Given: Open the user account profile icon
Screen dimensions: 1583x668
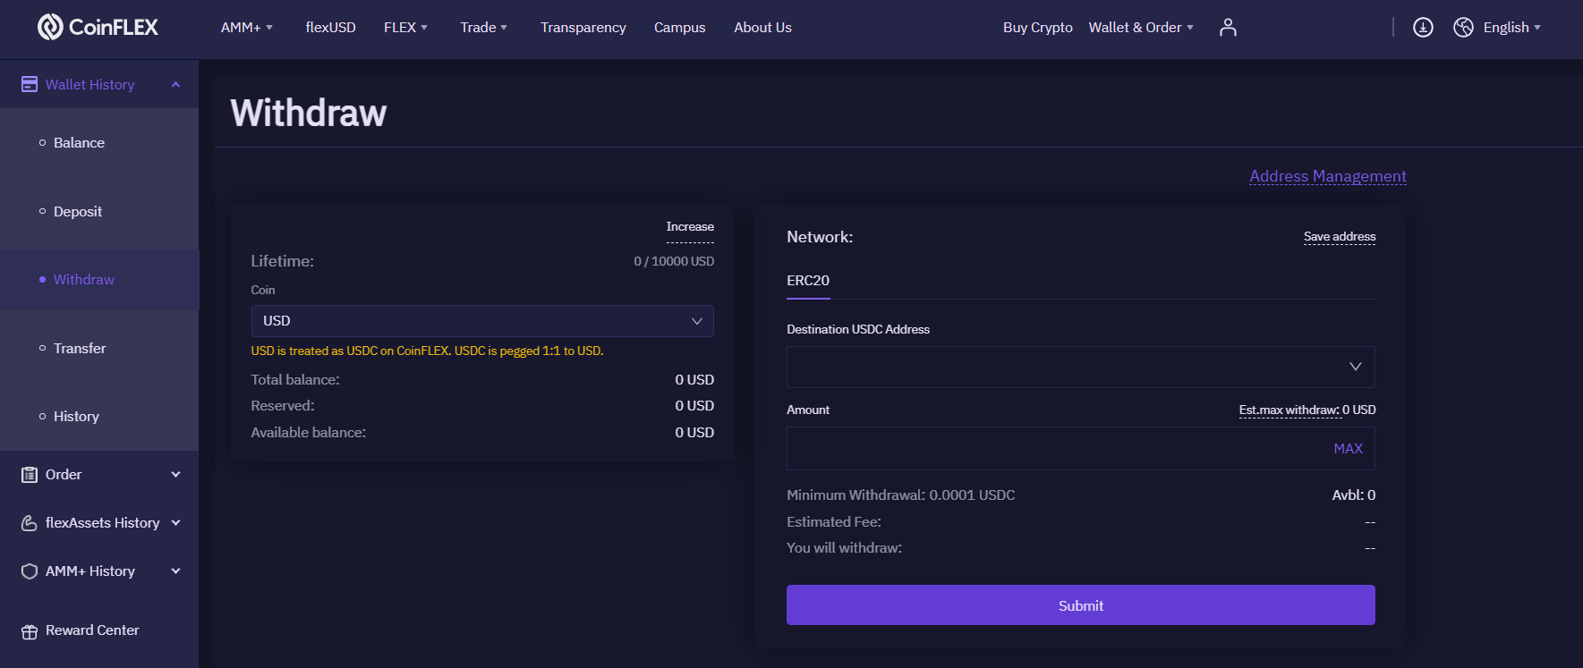Looking at the screenshot, I should click(x=1228, y=28).
